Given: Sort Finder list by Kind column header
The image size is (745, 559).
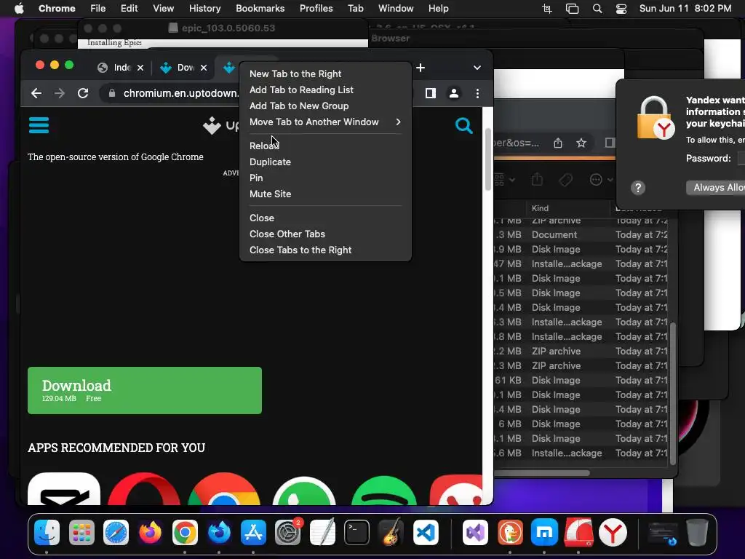Looking at the screenshot, I should click(x=567, y=208).
